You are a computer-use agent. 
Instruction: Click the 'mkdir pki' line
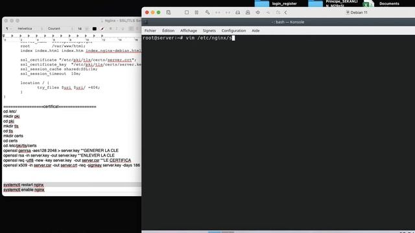click(x=12, y=116)
